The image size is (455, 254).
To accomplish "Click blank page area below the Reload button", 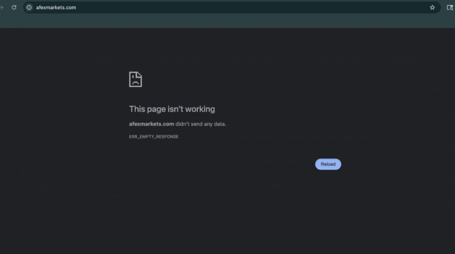I will point(328,206).
